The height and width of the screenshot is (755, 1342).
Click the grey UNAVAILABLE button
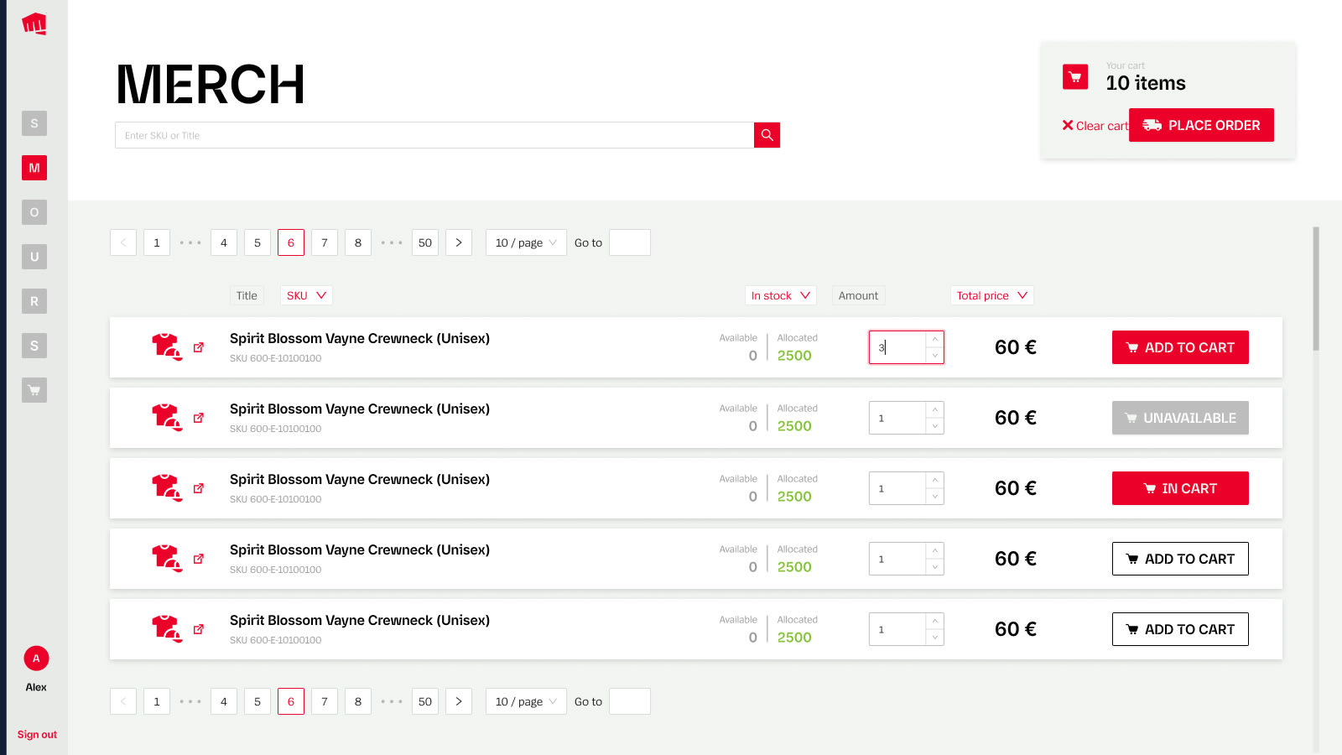click(1180, 418)
